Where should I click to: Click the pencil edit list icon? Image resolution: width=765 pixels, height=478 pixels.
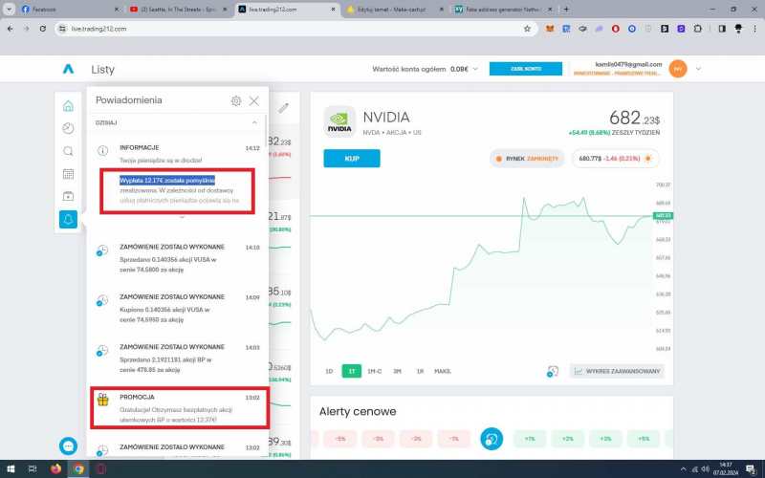283,107
